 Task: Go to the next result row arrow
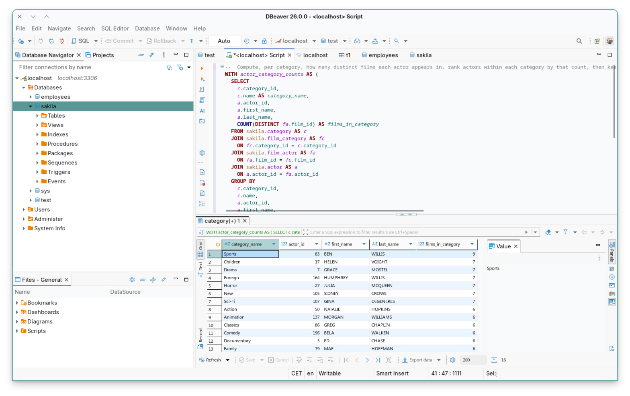click(x=367, y=360)
